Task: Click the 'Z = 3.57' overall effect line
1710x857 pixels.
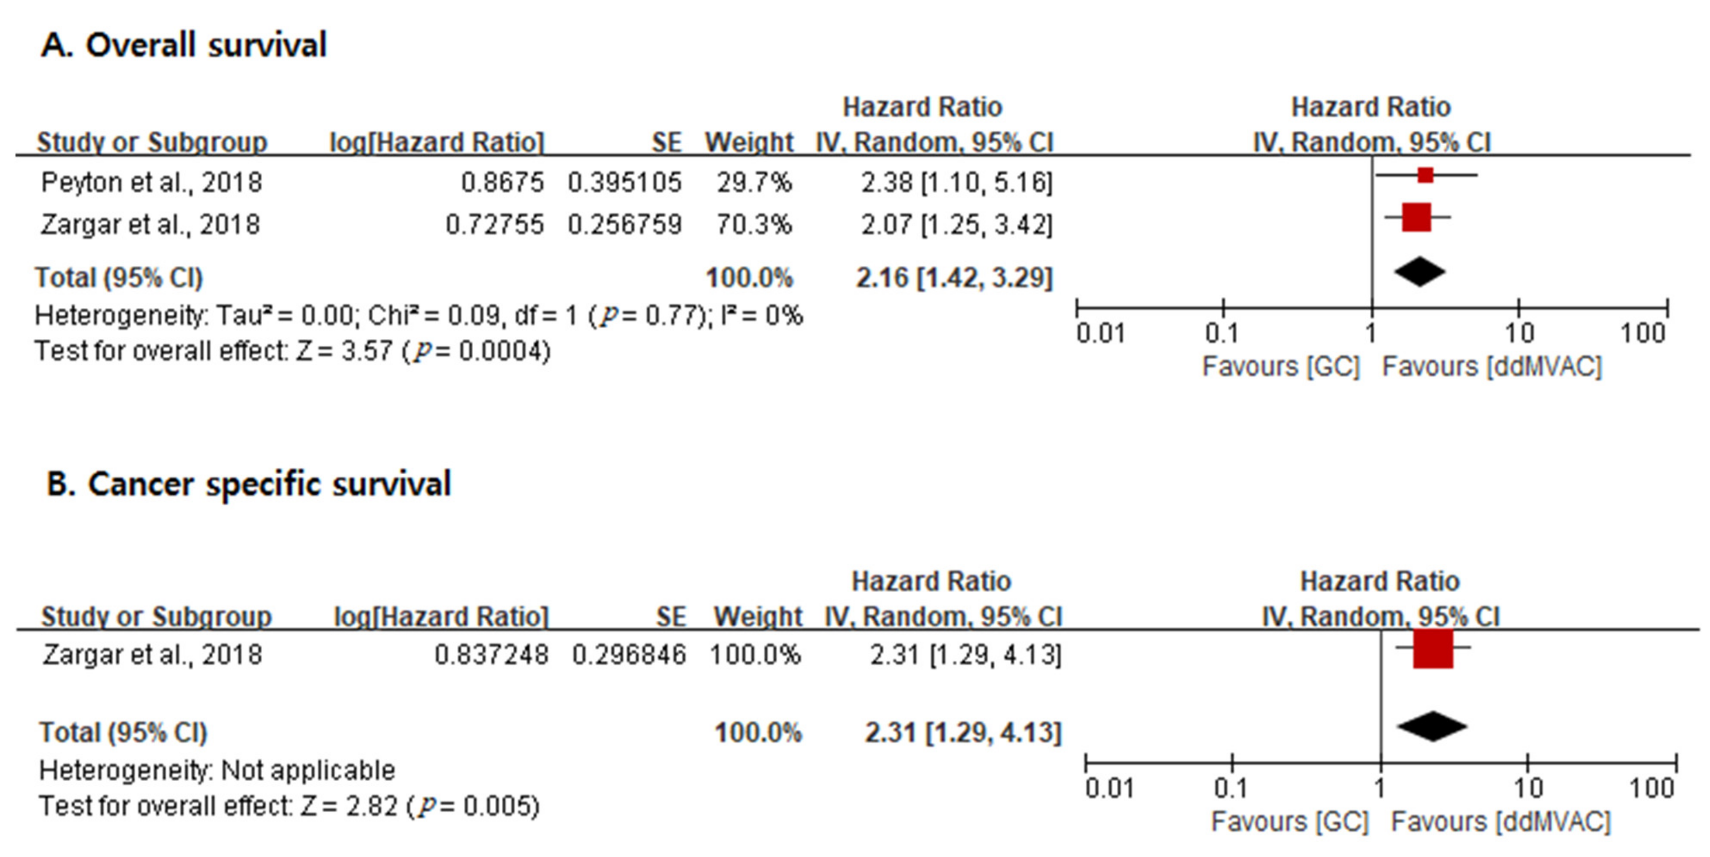Action: pyautogui.click(x=292, y=351)
